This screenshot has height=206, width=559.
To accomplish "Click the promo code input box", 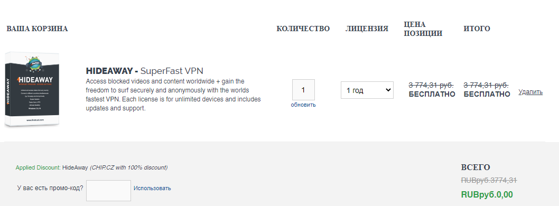I will [x=108, y=191].
